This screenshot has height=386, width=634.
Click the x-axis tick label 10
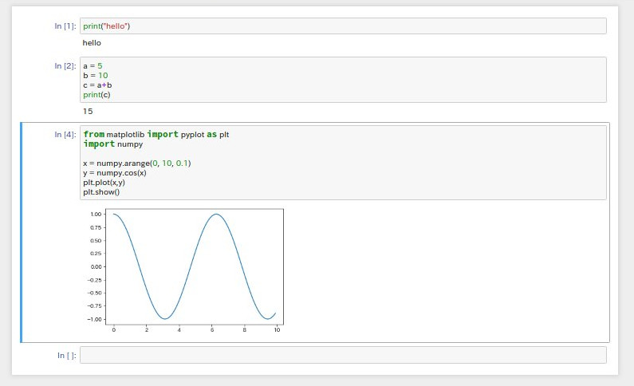(x=277, y=330)
